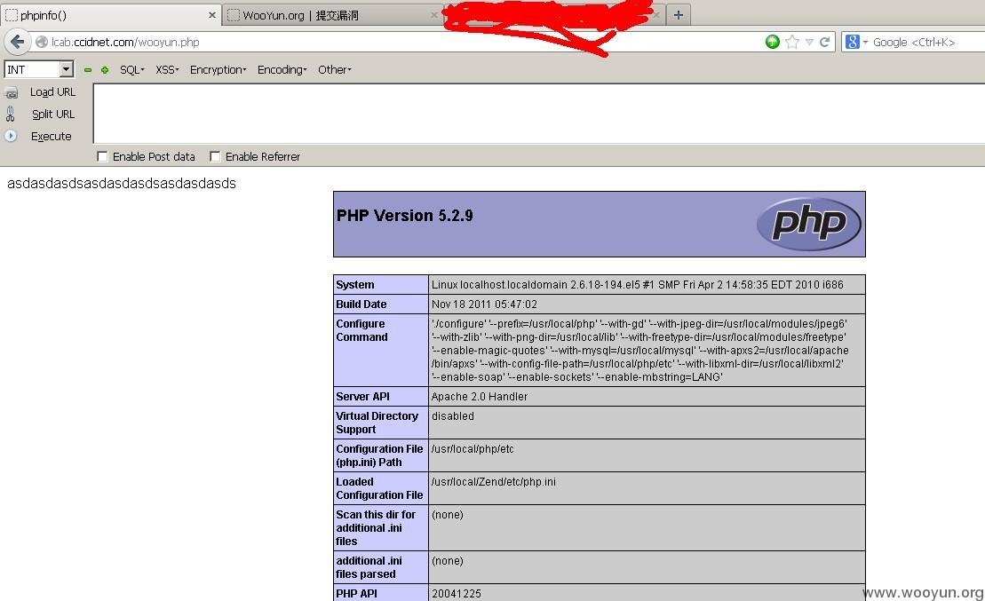Click the PHP Version 5.2.9 heading
This screenshot has width=985, height=601.
[404, 216]
